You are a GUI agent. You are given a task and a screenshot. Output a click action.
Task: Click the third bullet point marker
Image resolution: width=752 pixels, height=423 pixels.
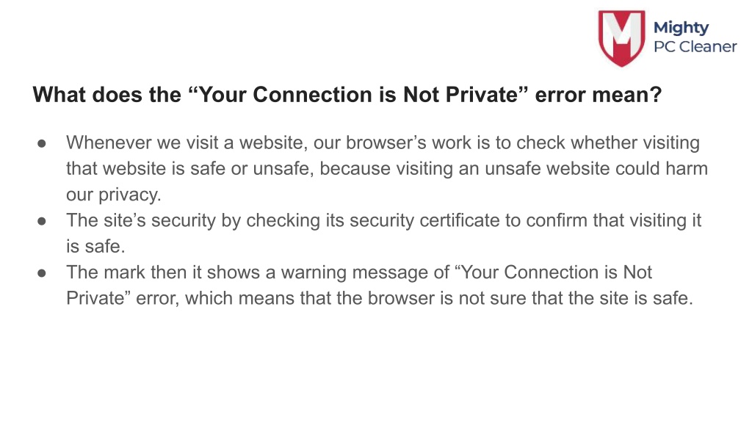[x=42, y=272]
